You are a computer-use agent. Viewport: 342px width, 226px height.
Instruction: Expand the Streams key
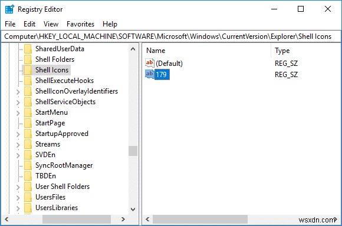click(18, 145)
